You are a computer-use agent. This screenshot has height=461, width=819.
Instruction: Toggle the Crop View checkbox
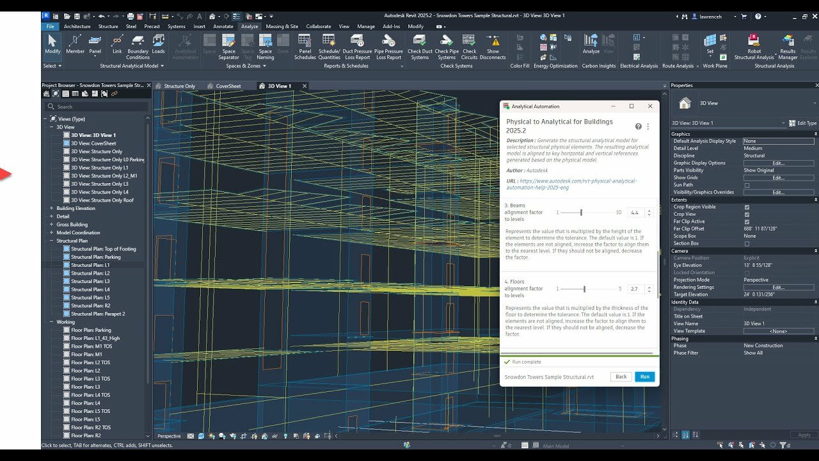click(x=747, y=214)
